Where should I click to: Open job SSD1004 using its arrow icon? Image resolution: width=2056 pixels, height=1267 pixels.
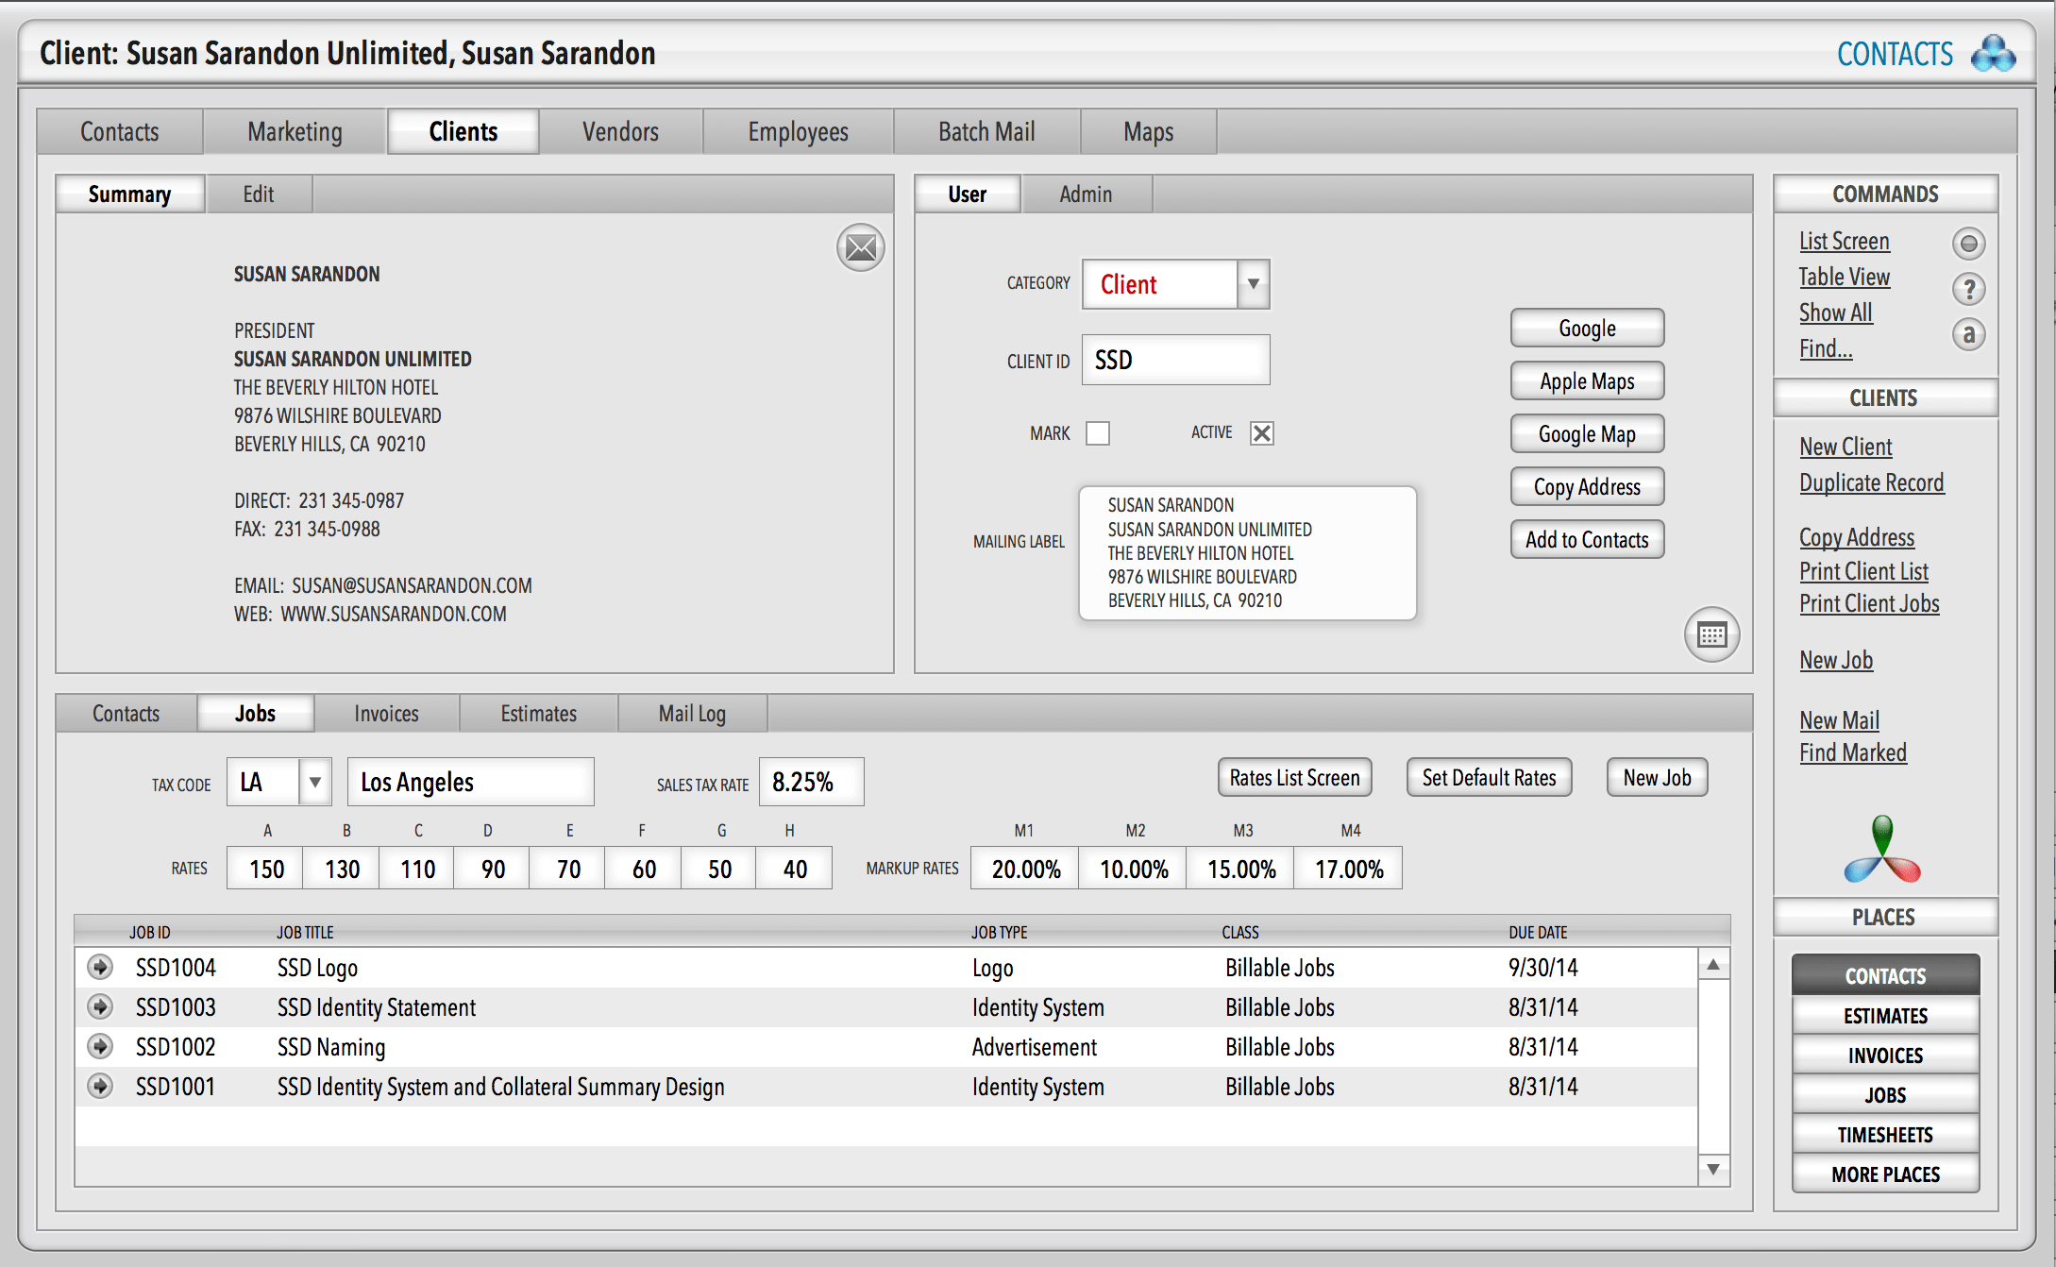coord(99,967)
